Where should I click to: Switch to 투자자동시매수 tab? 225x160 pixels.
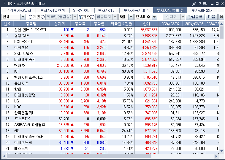(136, 10)
